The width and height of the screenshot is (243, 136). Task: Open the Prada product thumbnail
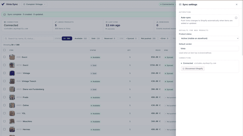click(12, 97)
